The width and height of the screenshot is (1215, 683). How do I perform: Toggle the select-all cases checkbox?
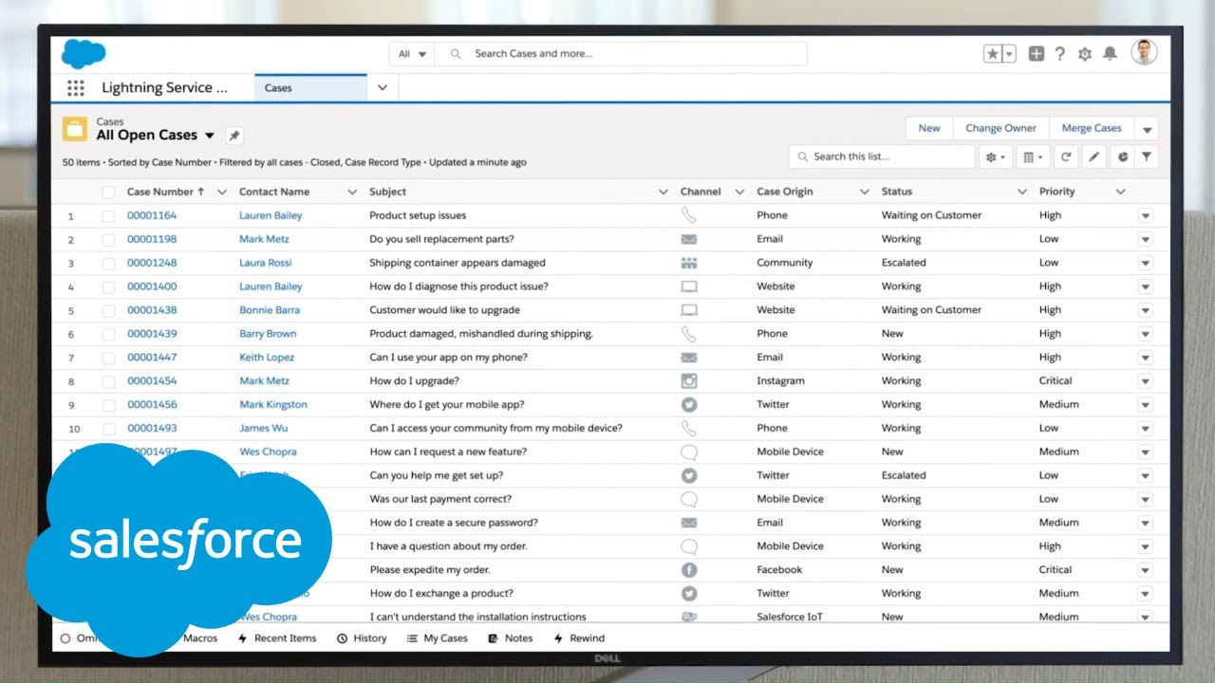[x=108, y=192]
